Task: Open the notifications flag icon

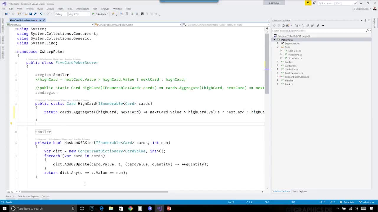Action: pyautogui.click(x=308, y=3)
